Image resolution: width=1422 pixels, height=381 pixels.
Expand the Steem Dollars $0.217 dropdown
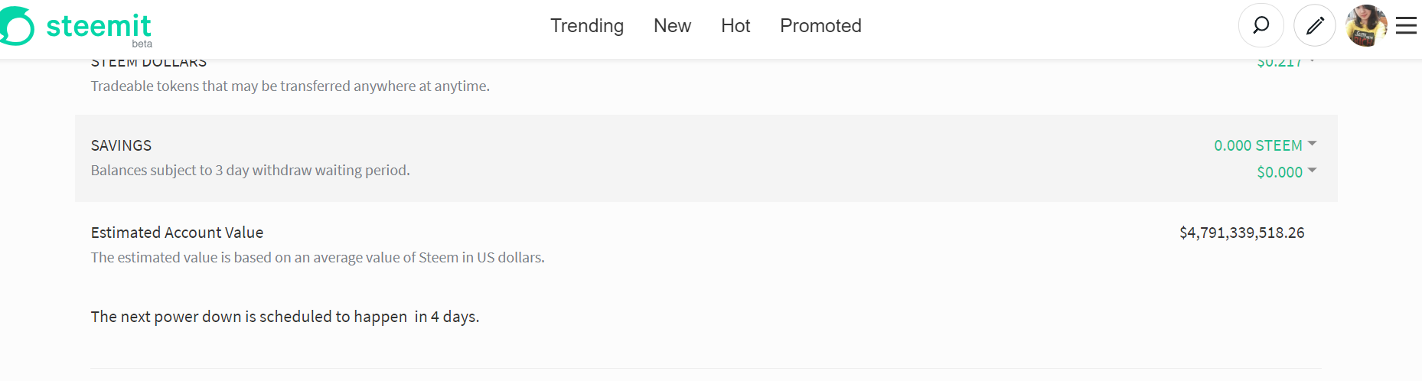[1312, 60]
